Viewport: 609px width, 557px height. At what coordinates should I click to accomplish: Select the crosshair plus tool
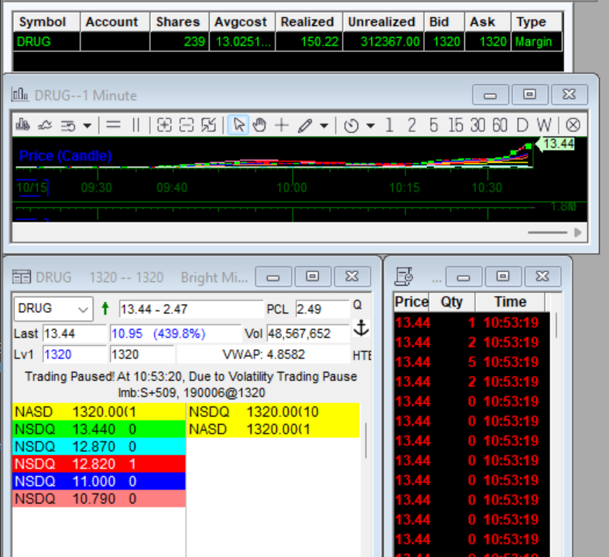point(282,125)
